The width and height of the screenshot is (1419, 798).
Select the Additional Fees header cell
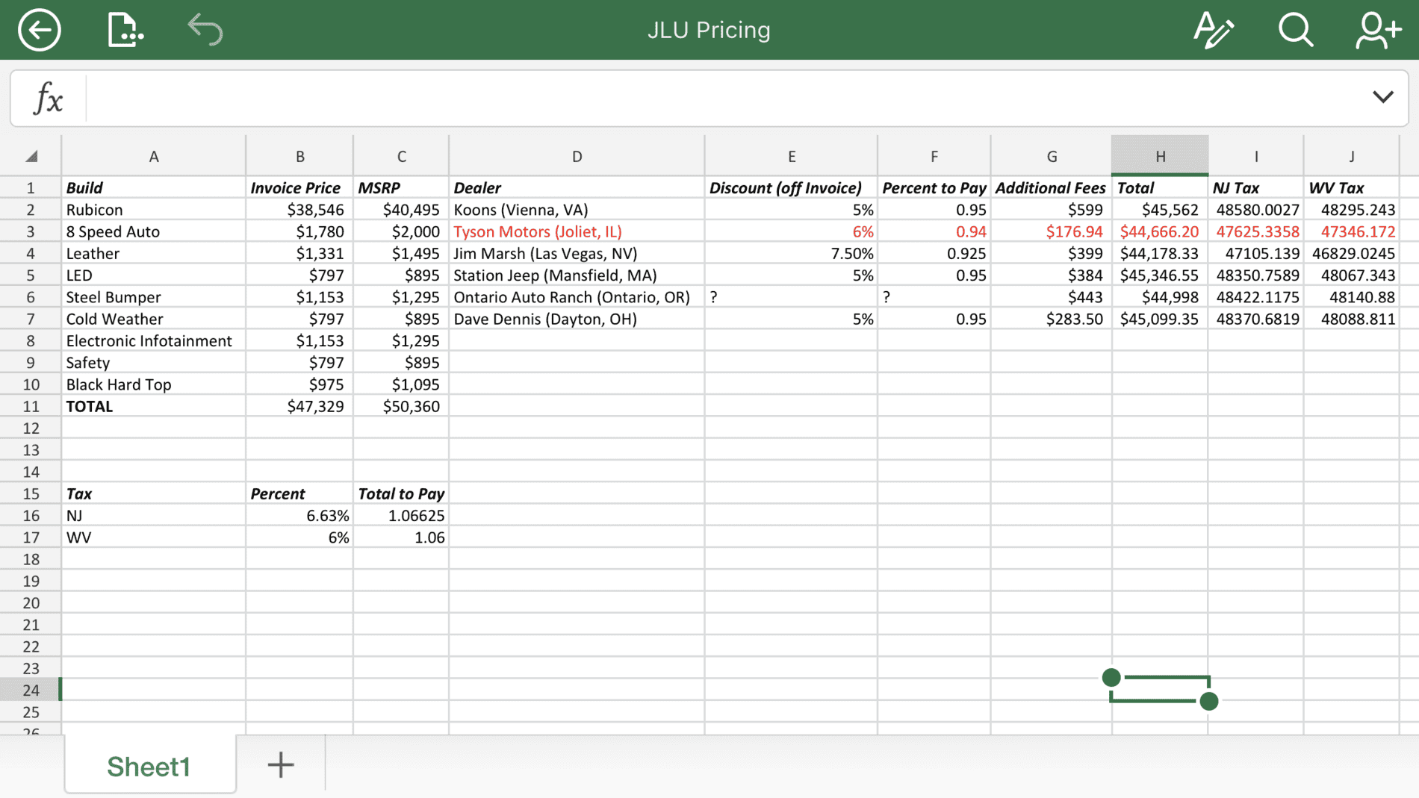[1051, 188]
